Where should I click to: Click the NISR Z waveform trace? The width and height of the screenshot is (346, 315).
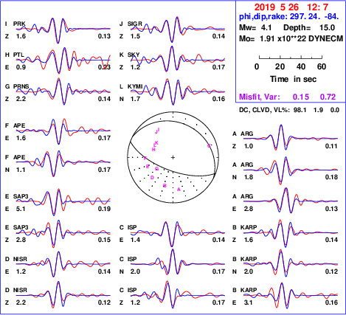coord(63,295)
